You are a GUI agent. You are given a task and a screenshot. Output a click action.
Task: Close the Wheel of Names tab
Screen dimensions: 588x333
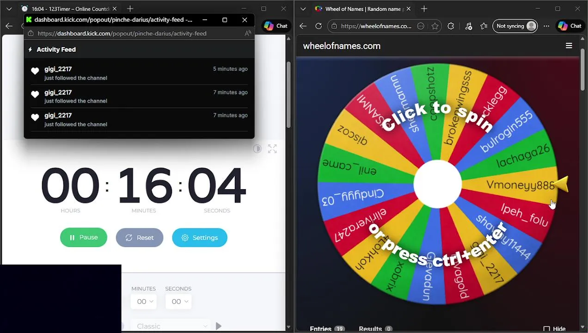coord(409,9)
